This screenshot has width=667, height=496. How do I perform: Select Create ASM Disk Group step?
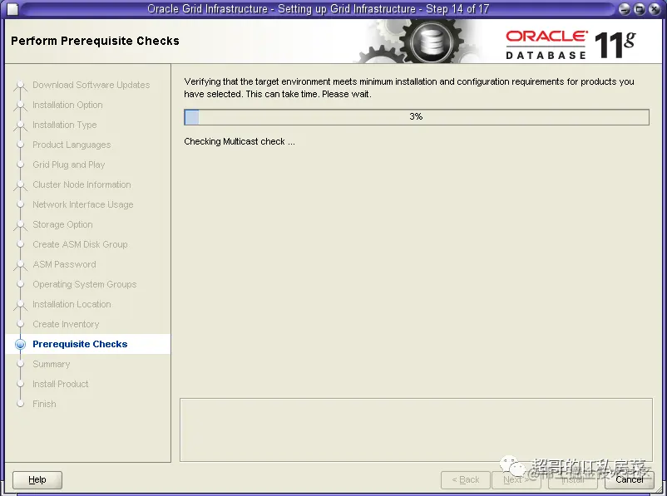(x=80, y=244)
